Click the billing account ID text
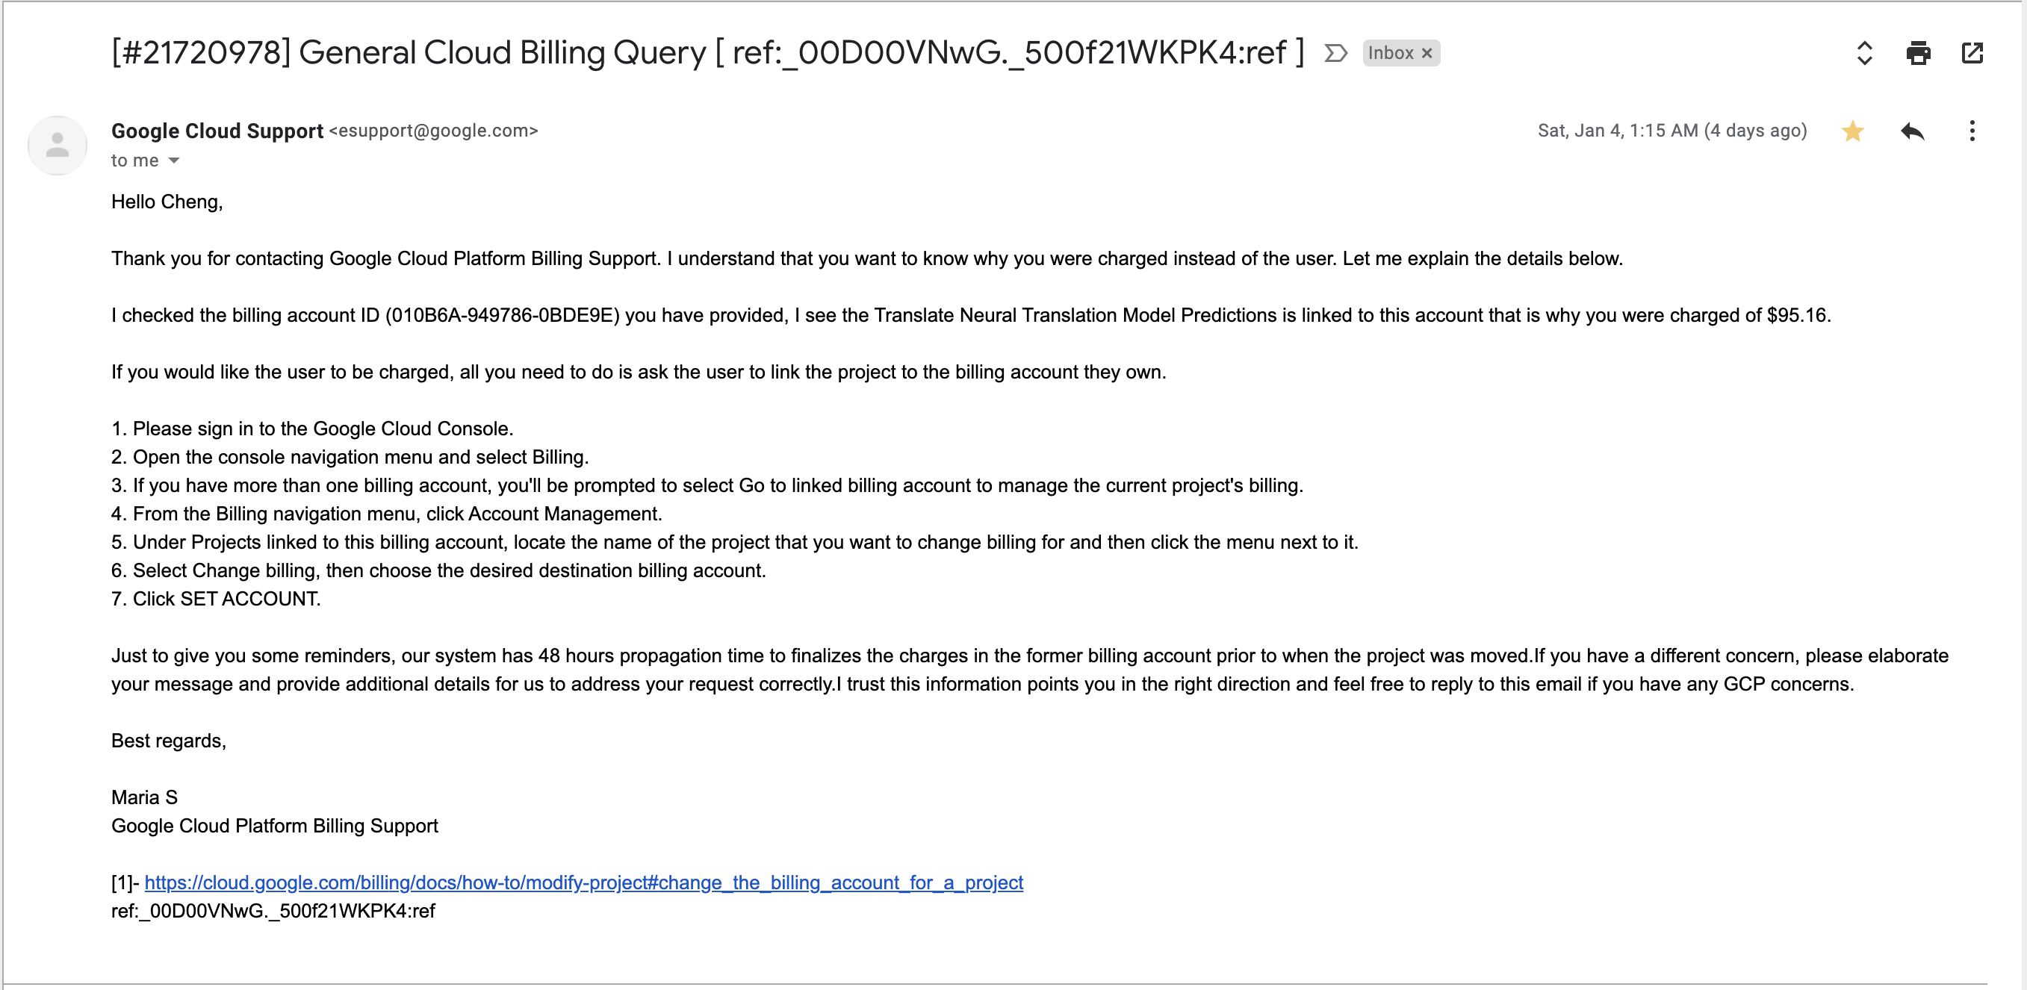 click(x=502, y=315)
